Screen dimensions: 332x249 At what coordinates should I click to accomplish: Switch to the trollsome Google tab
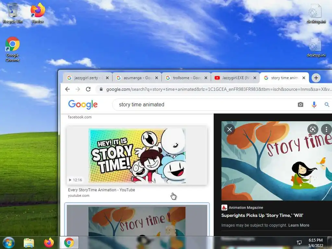click(186, 78)
